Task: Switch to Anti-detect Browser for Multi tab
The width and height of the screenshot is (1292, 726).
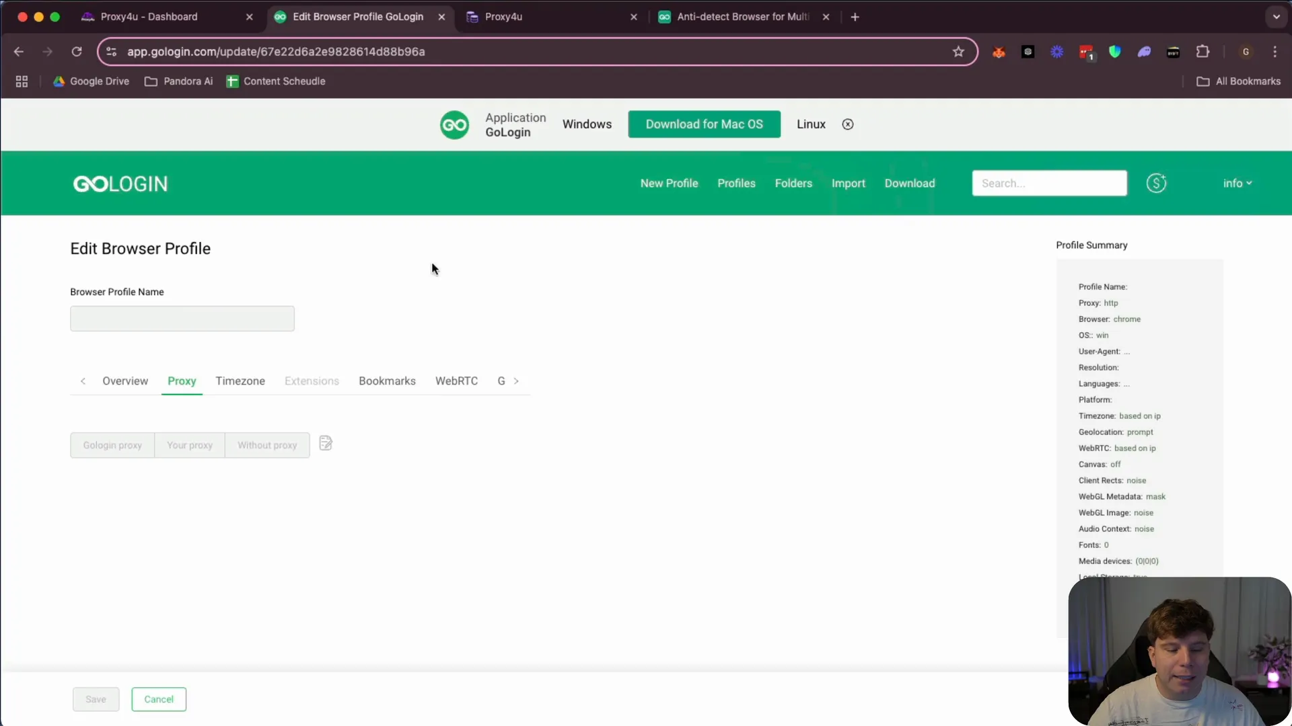Action: 744,17
